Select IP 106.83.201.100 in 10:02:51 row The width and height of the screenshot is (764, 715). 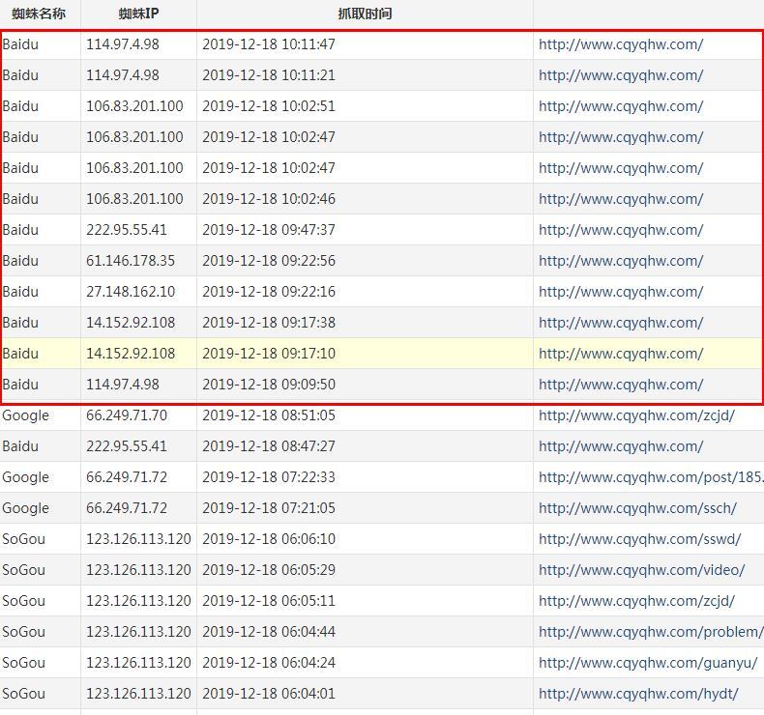(x=135, y=106)
